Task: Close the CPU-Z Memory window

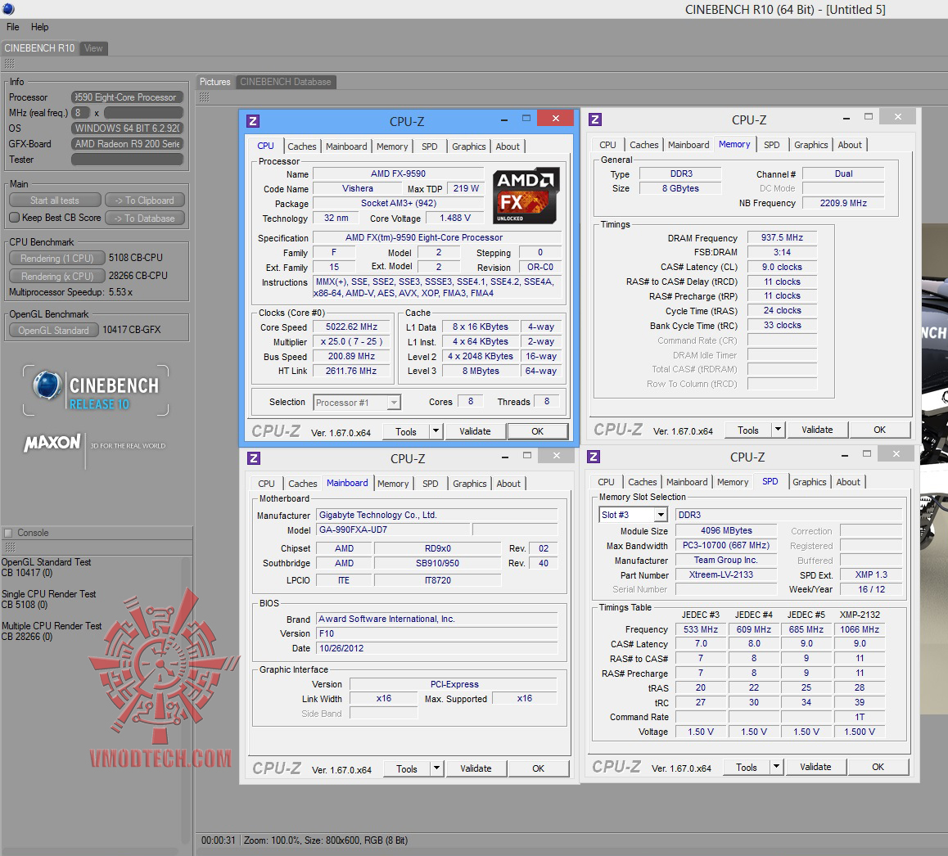Action: (x=898, y=117)
